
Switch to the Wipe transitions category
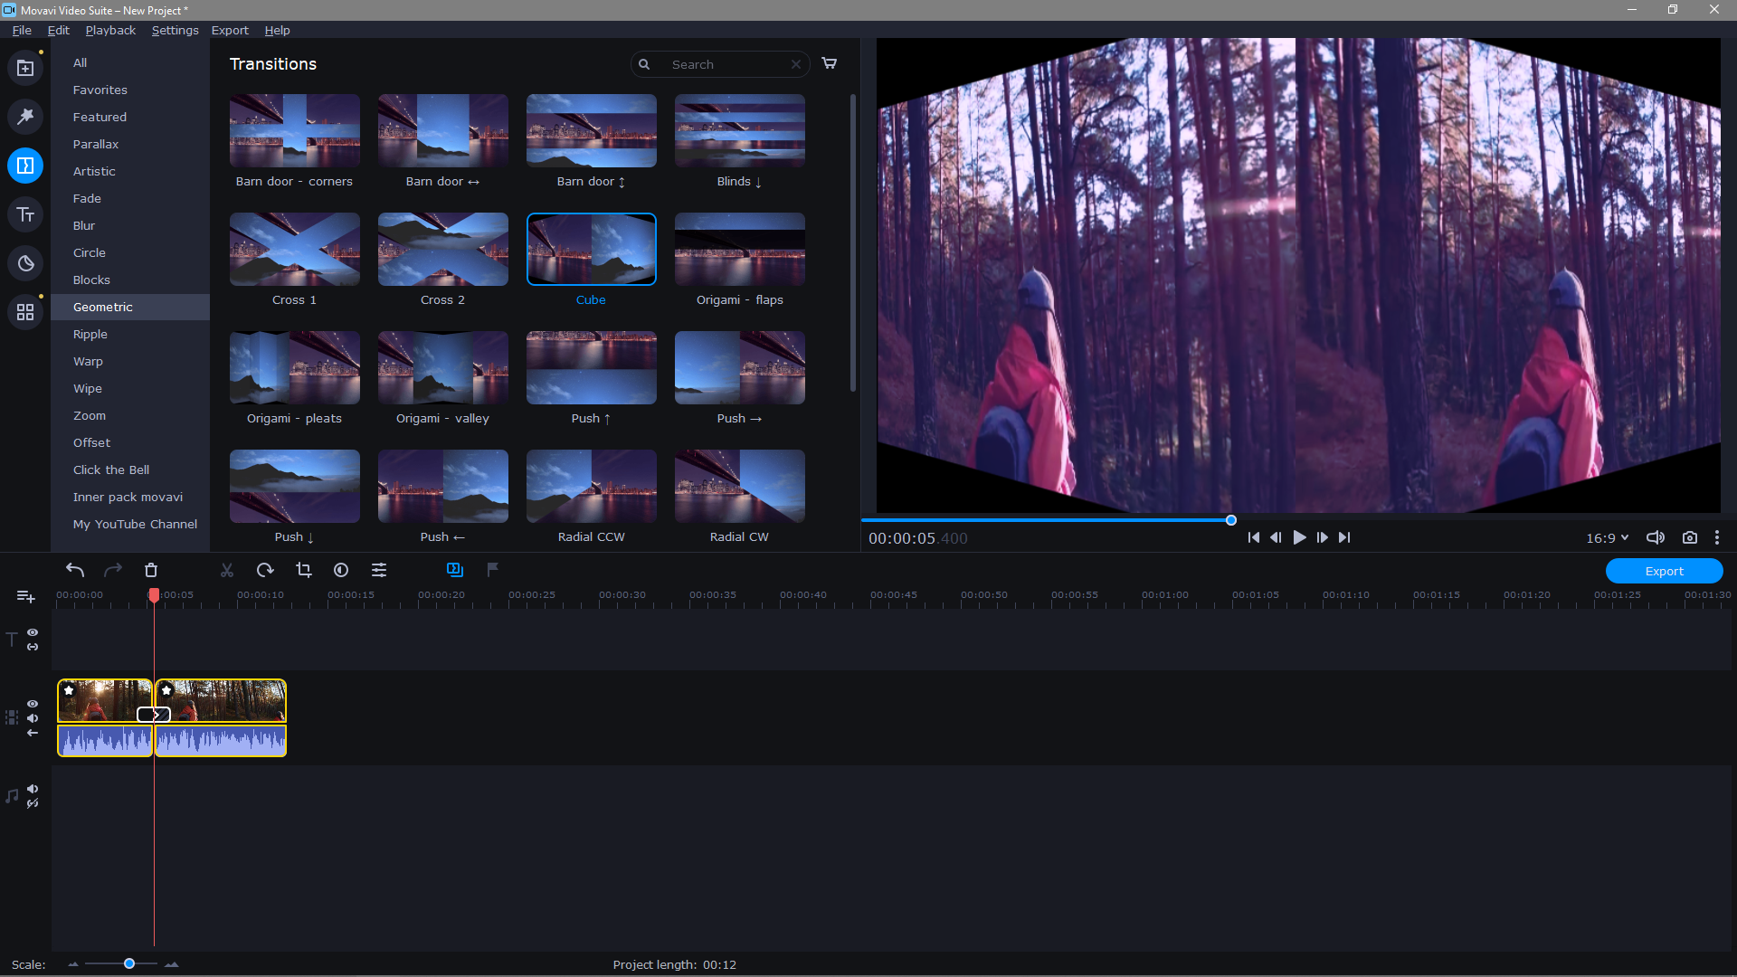pos(88,388)
